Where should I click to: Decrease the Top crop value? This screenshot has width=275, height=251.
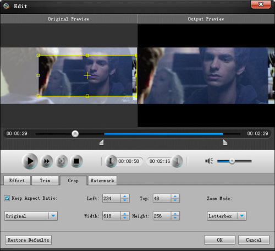[175, 200]
